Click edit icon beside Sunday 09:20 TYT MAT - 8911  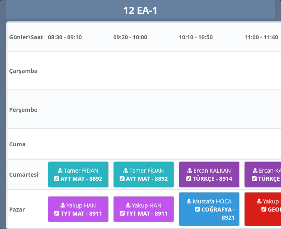(122, 213)
